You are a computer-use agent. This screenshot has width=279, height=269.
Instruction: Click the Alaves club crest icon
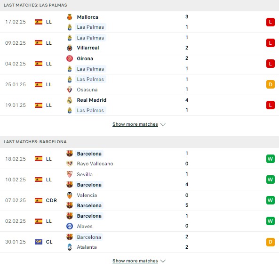pyautogui.click(x=70, y=226)
